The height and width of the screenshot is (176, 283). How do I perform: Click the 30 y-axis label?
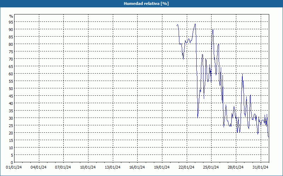(x=11, y=118)
